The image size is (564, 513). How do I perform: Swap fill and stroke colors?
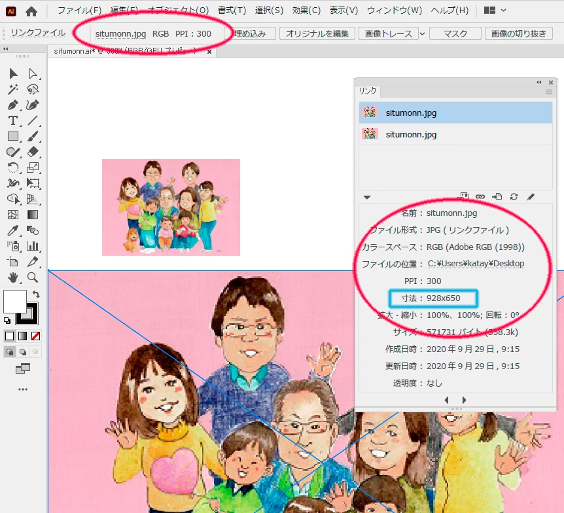tap(36, 294)
